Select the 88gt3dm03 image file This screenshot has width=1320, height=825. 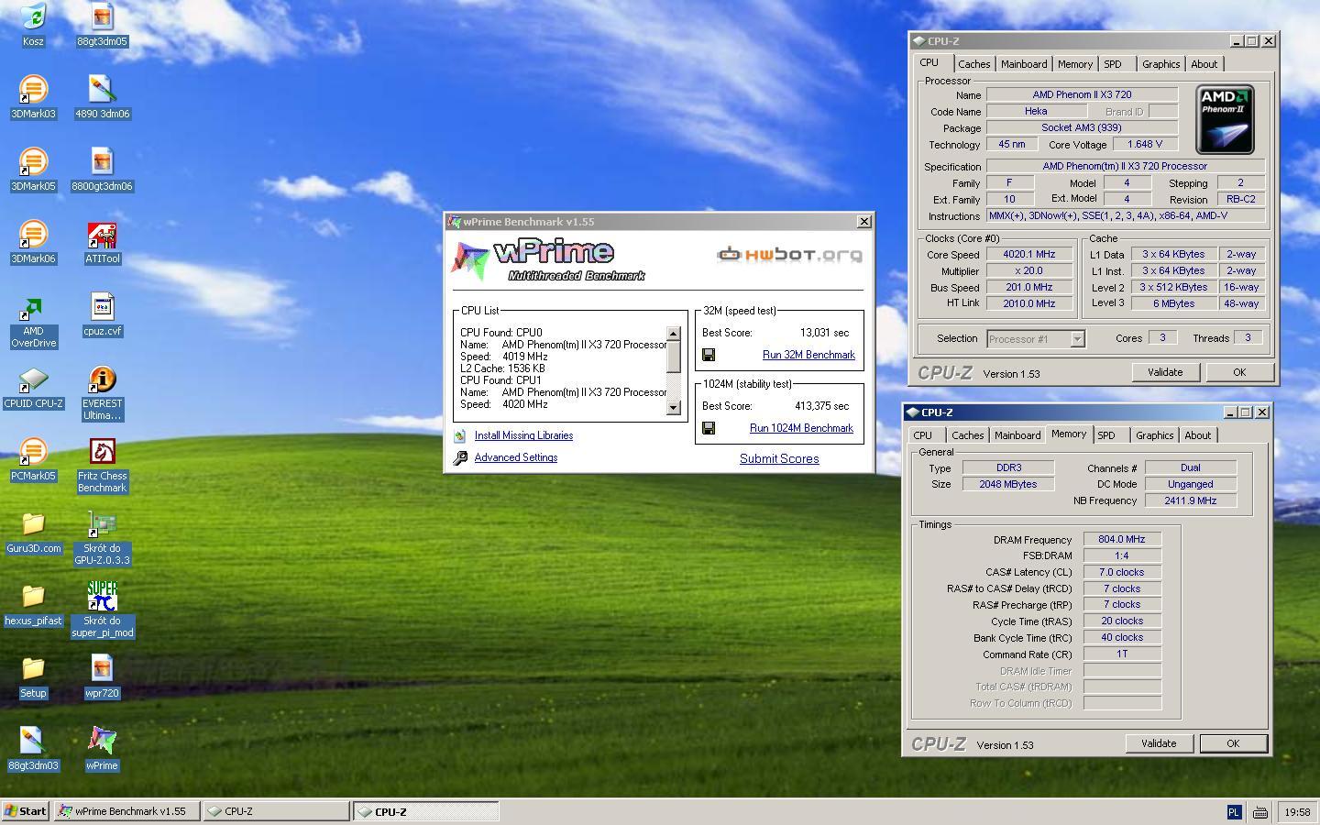pos(33,748)
